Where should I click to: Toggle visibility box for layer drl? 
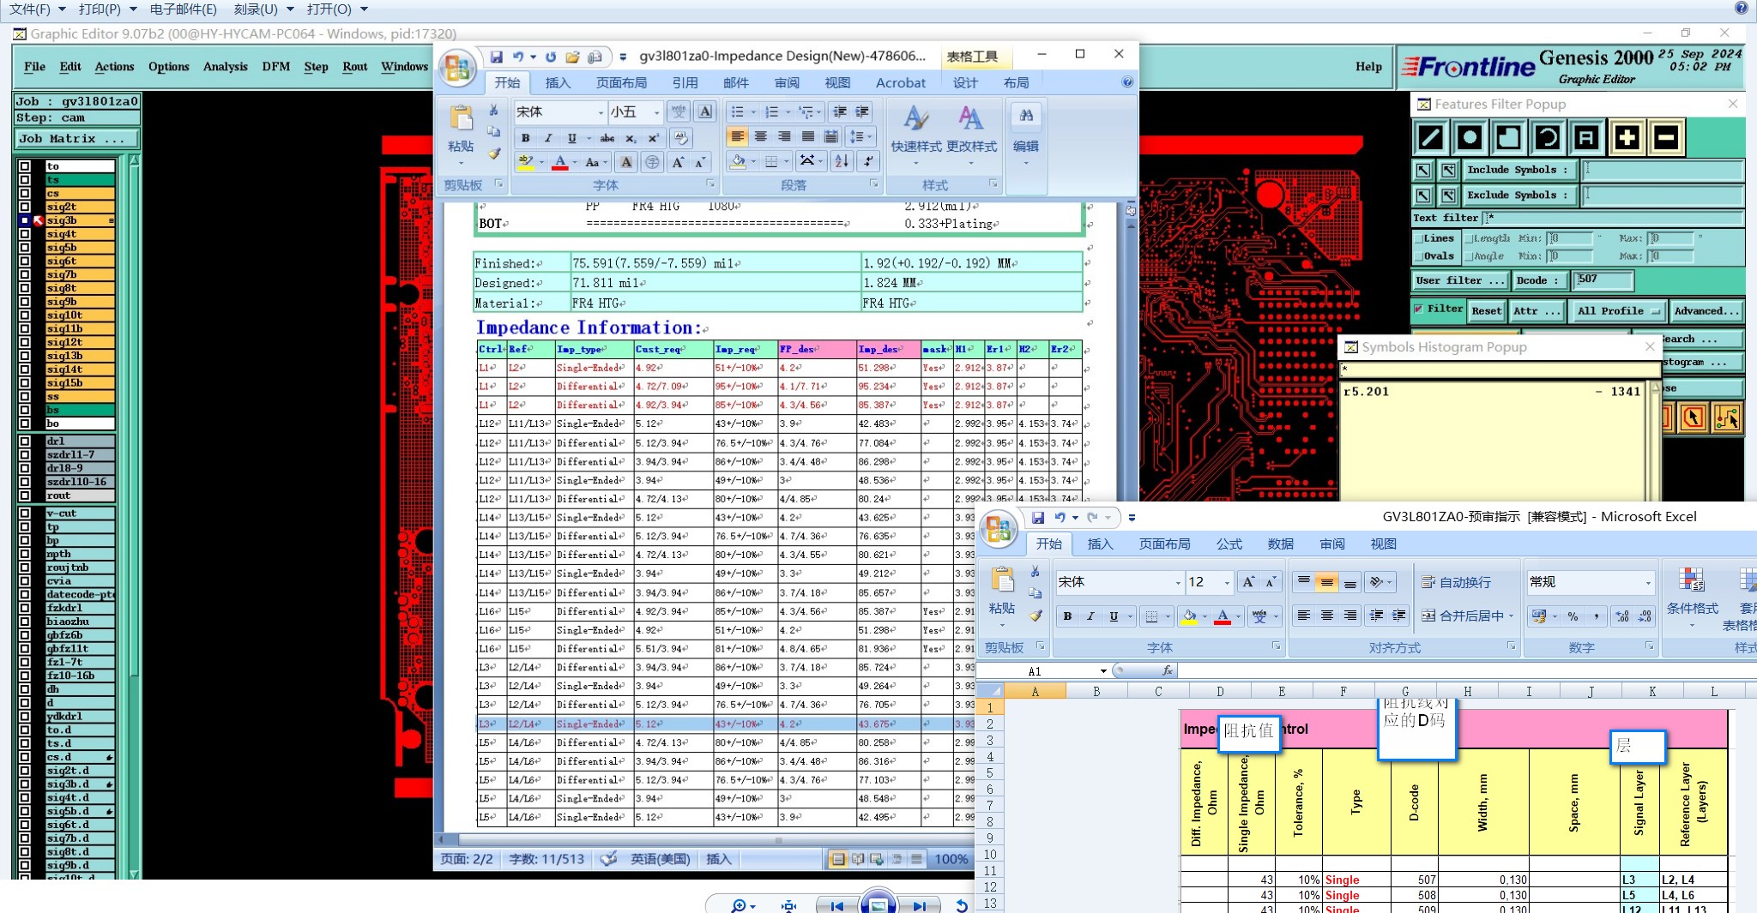[x=24, y=441]
